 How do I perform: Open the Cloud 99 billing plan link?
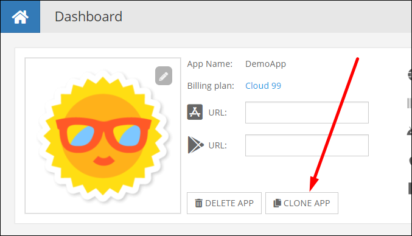click(263, 86)
